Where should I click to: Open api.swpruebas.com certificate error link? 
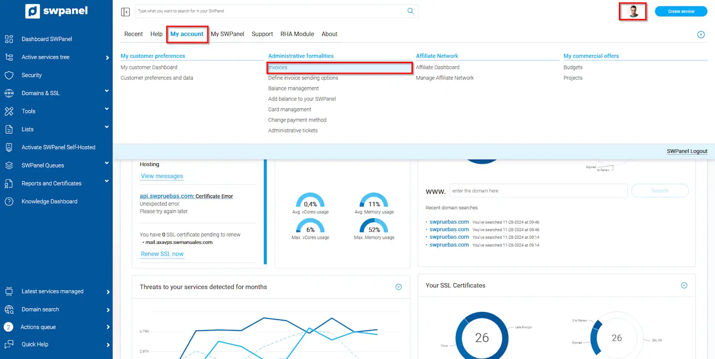click(x=186, y=196)
